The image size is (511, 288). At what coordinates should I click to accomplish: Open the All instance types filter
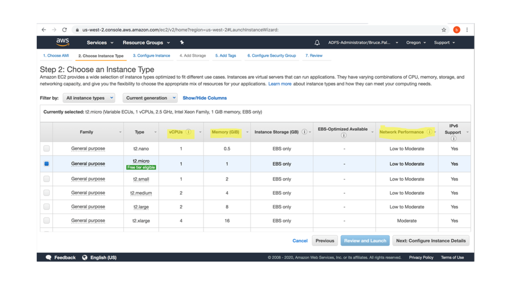pyautogui.click(x=89, y=98)
